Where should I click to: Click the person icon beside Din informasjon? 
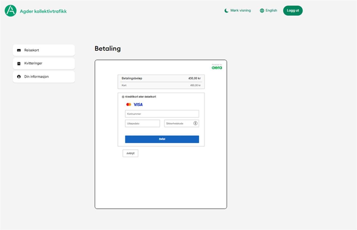[19, 77]
